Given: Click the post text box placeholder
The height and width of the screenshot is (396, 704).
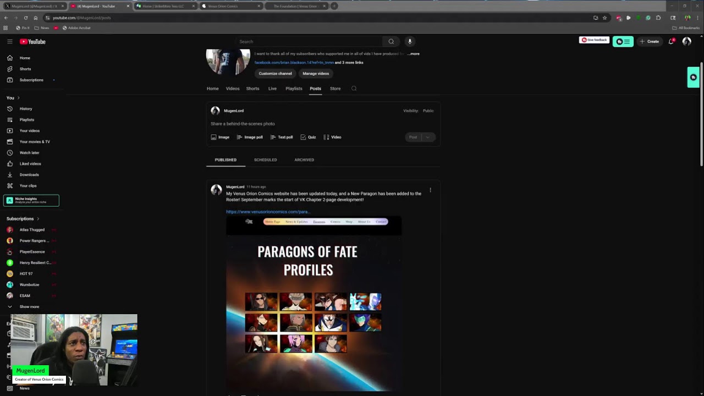Looking at the screenshot, I should pyautogui.click(x=243, y=124).
